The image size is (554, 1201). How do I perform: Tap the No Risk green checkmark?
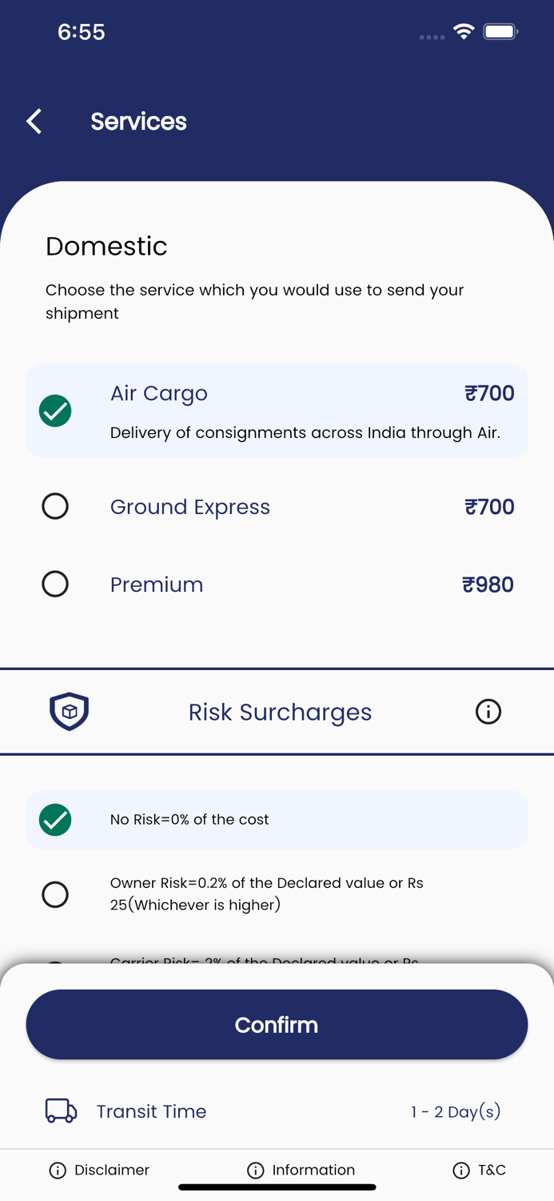[55, 820]
